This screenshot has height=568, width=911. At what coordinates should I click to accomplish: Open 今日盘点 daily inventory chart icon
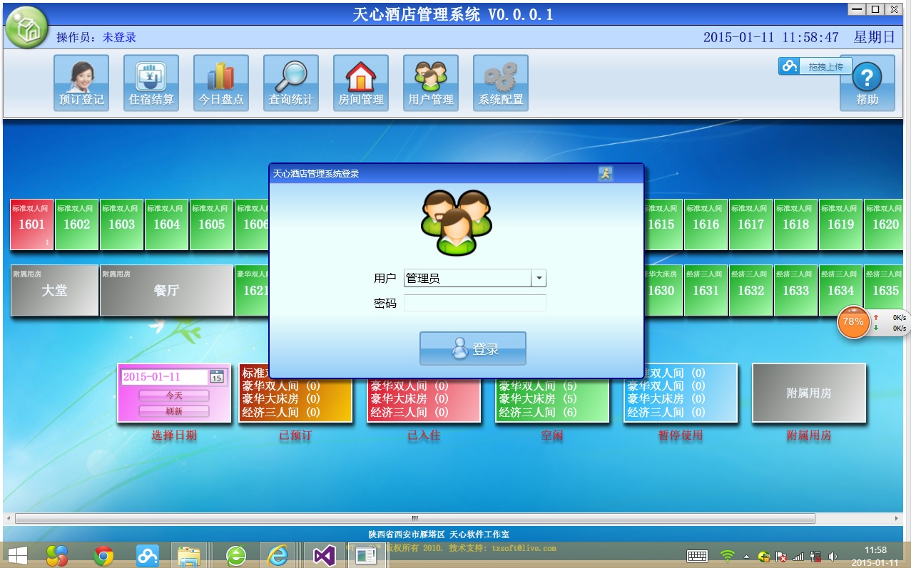pyautogui.click(x=221, y=83)
